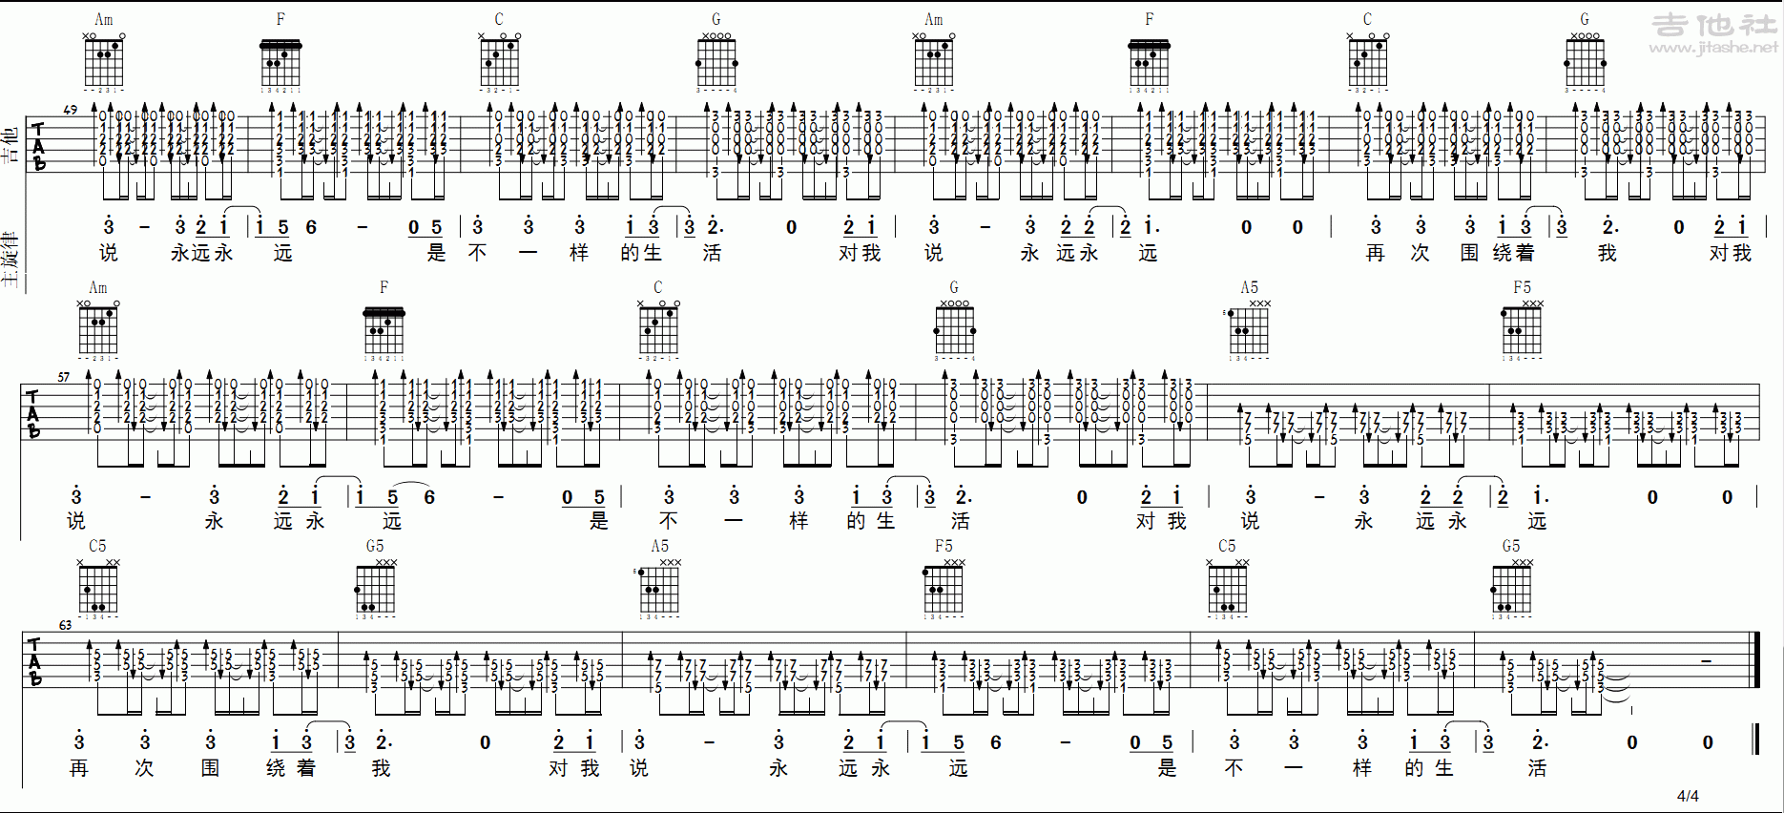Click the C5 chord diagram above measure 63
This screenshot has width=1784, height=813.
coord(98,589)
